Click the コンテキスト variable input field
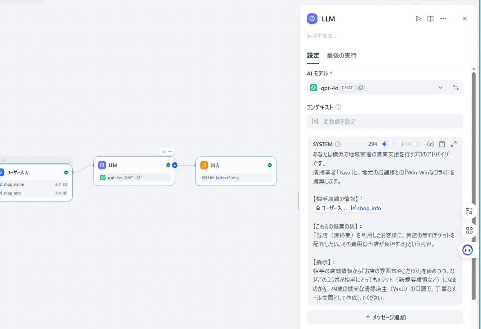The width and height of the screenshot is (481, 329). (x=385, y=121)
